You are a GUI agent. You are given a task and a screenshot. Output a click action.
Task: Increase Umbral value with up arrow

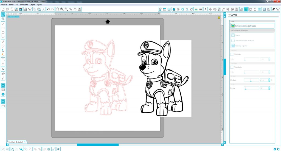[x=269, y=79]
